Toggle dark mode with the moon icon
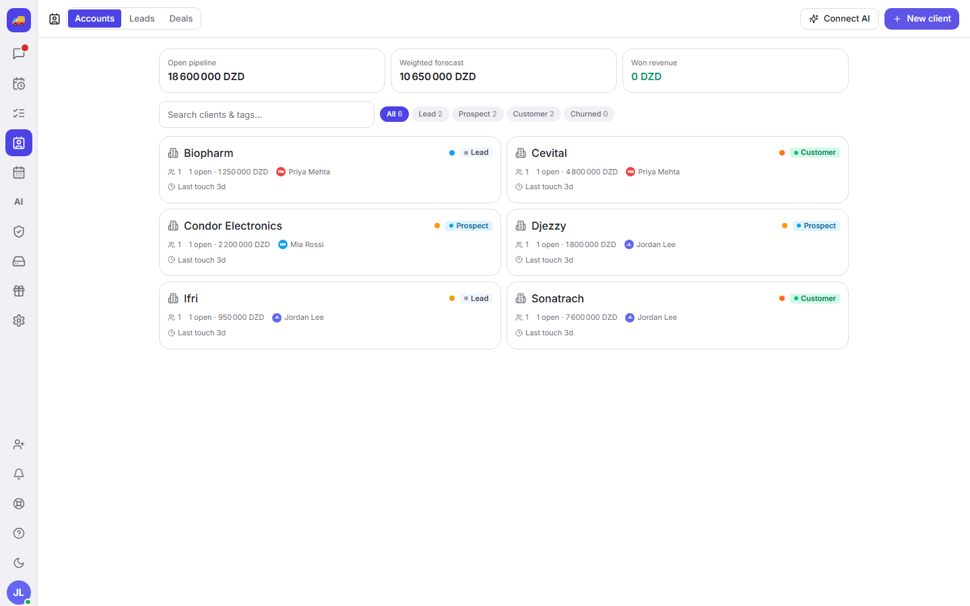 click(x=19, y=563)
